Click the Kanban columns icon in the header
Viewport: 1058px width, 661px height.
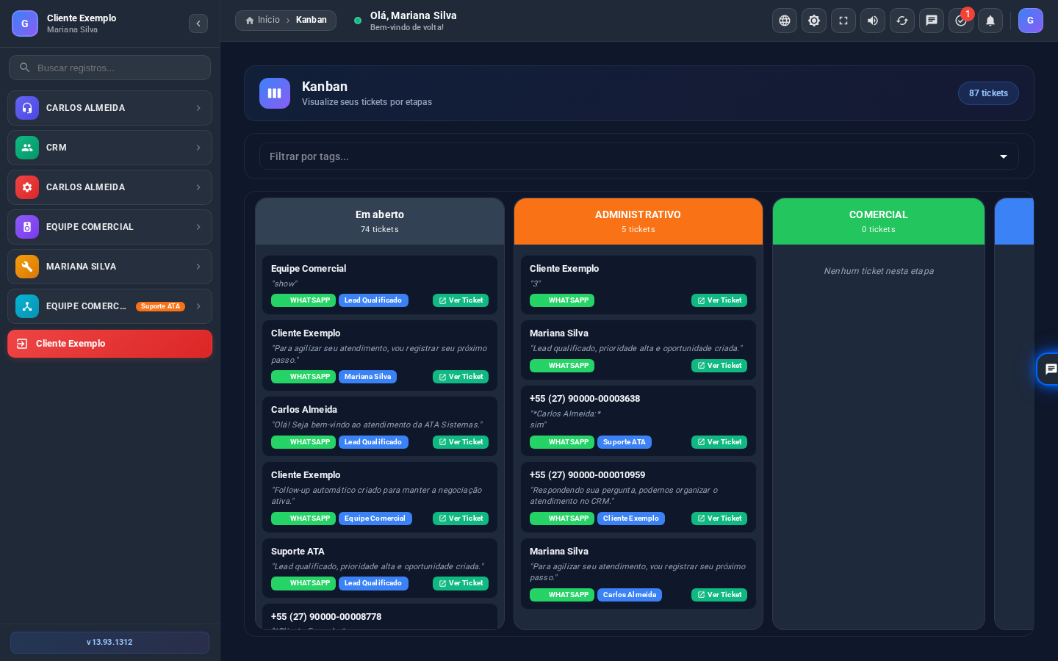pos(275,93)
